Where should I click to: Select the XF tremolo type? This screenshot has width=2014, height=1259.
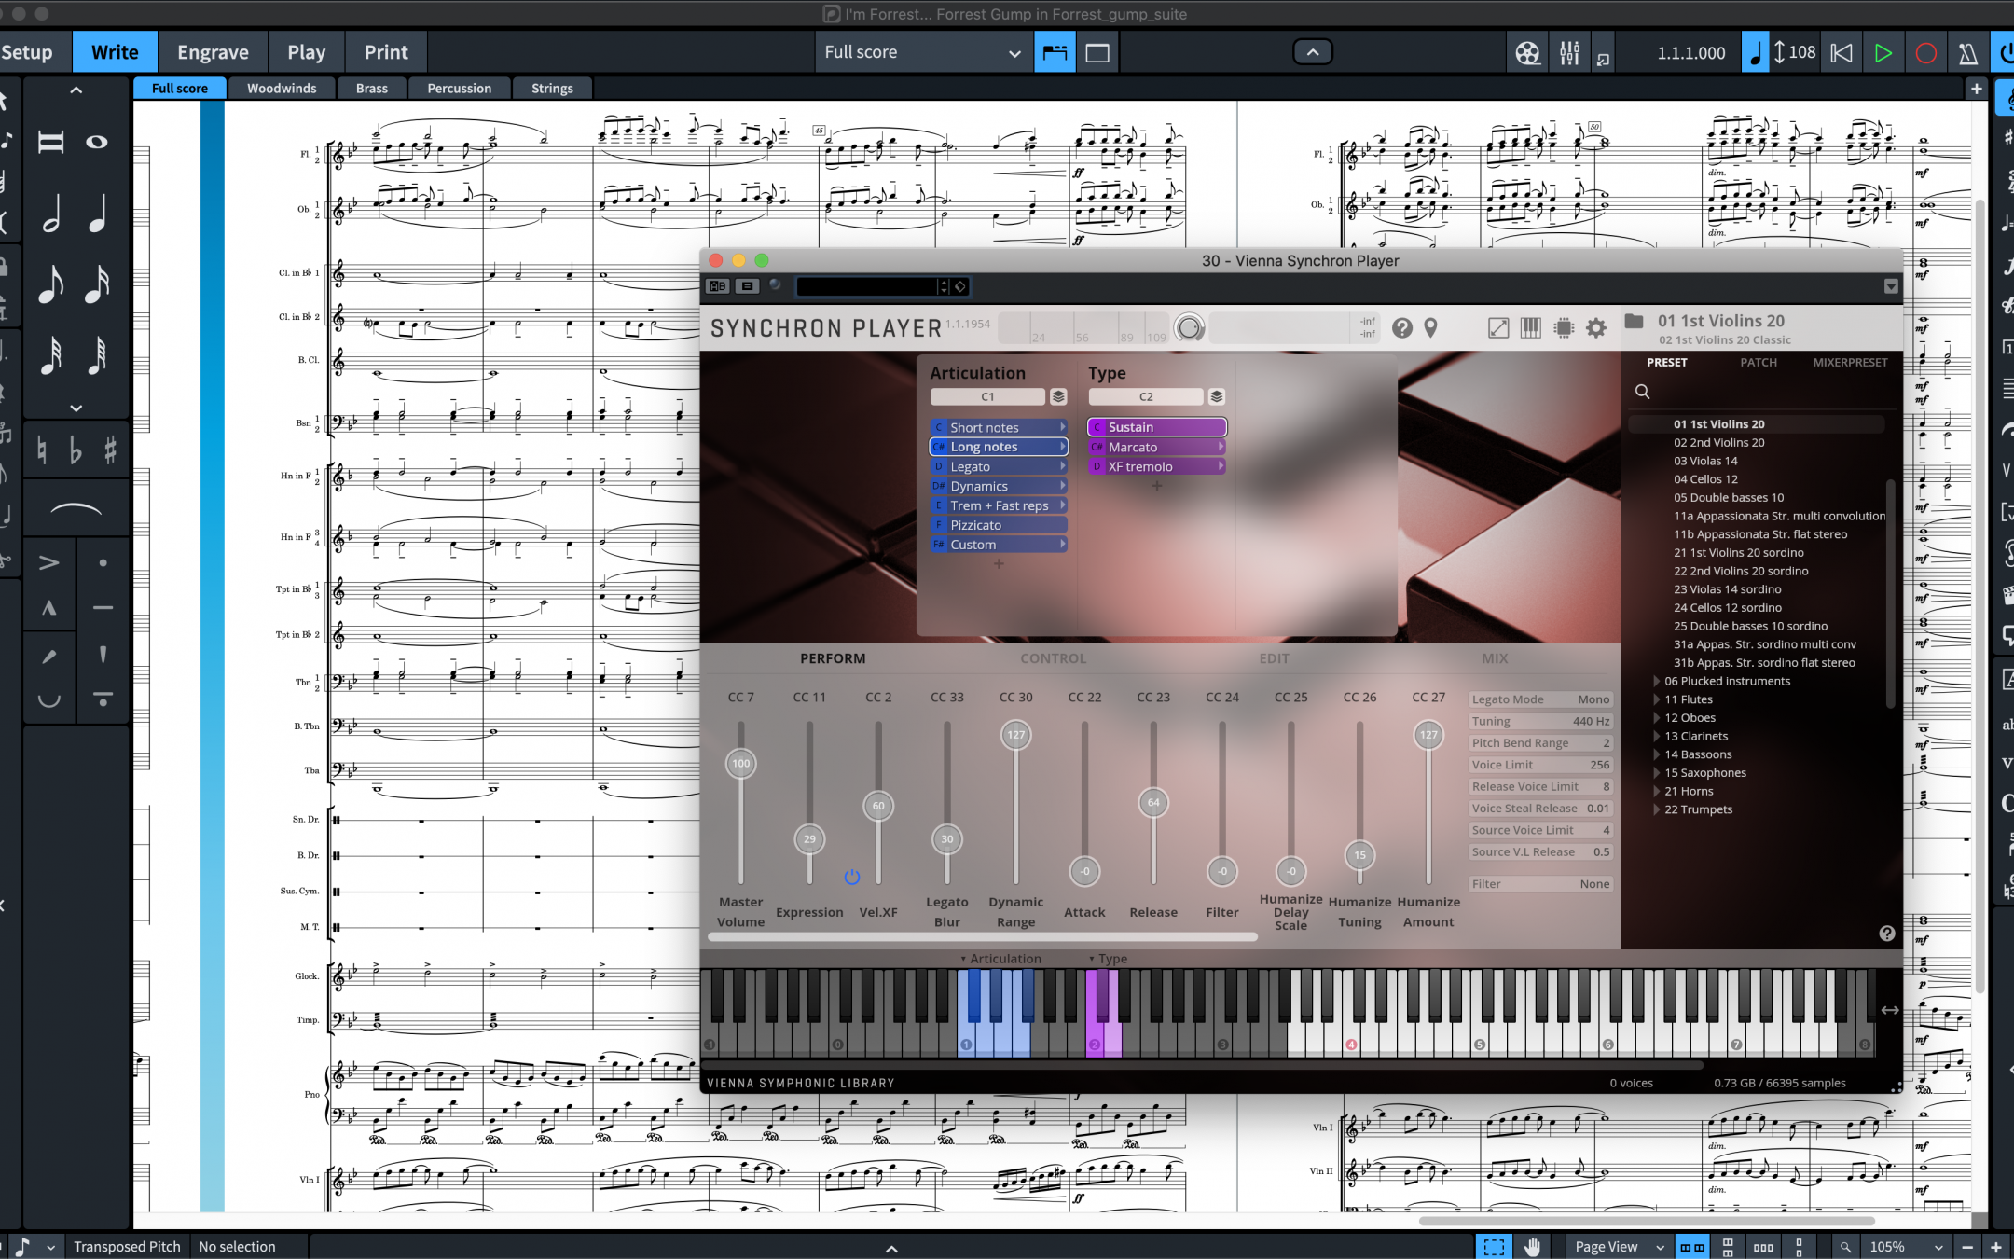(1156, 466)
